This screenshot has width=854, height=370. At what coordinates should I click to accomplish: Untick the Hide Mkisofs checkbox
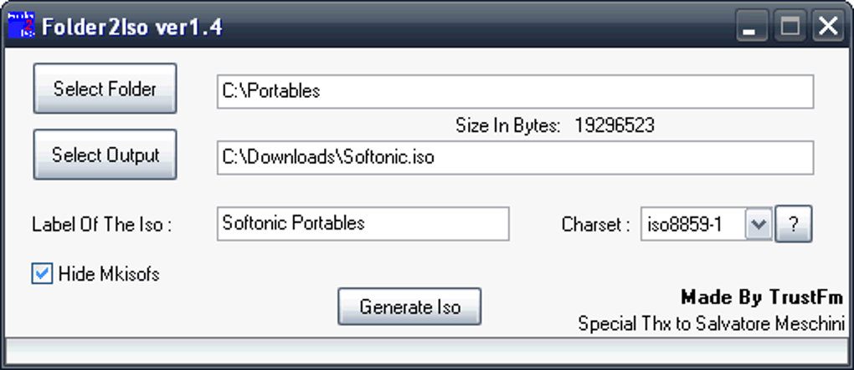click(x=42, y=274)
